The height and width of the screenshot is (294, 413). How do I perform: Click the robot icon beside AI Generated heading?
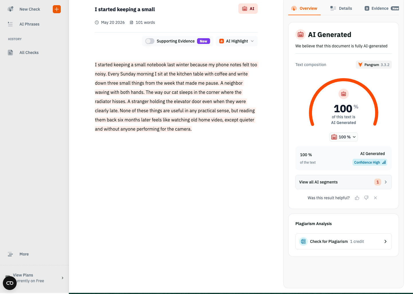tap(301, 34)
